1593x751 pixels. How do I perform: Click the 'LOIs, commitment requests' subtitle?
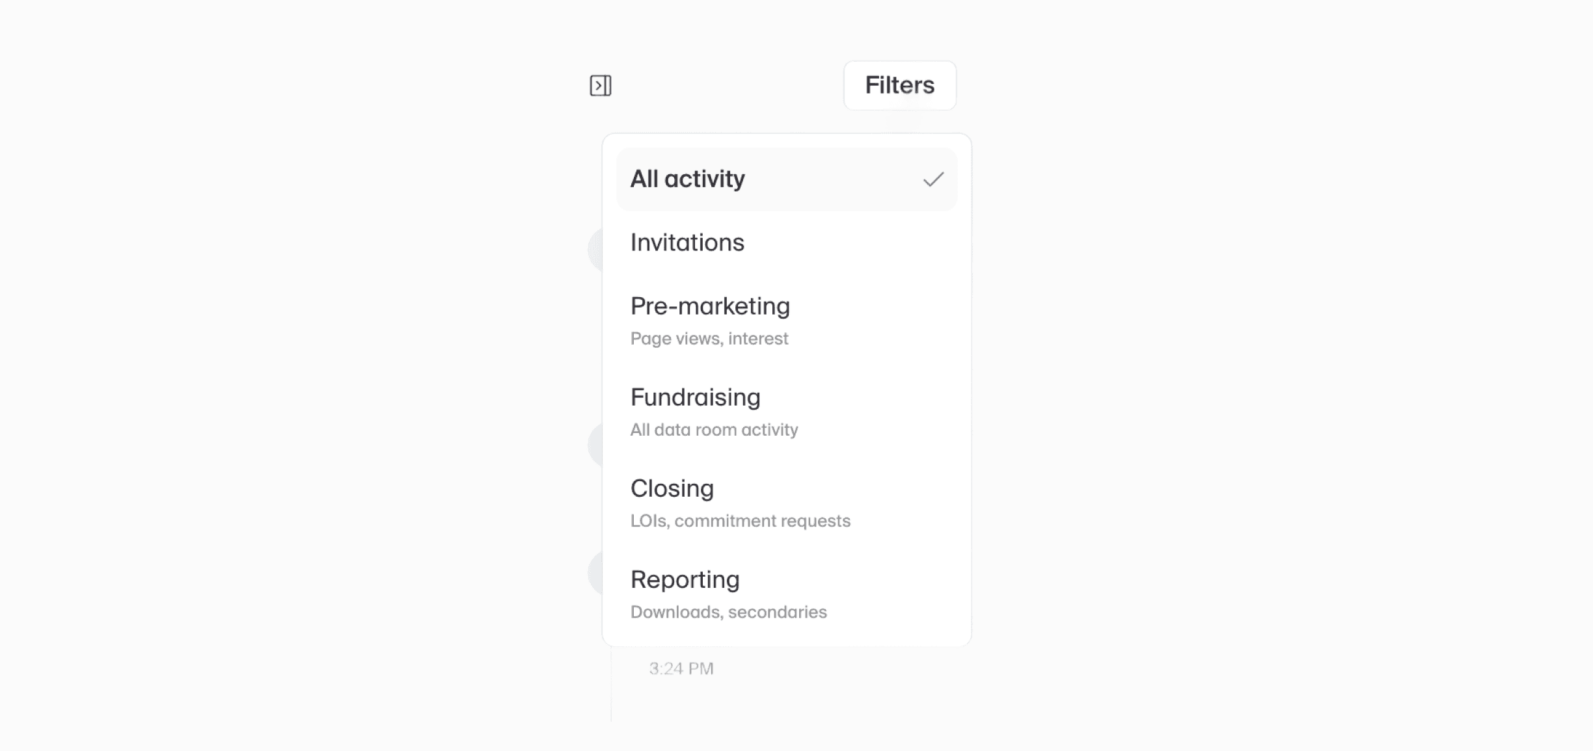click(x=740, y=521)
